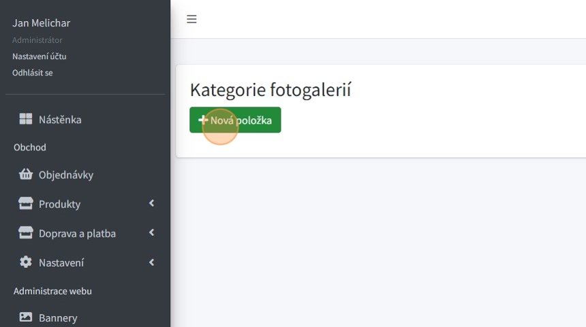Screen dimensions: 586x327
Task: Open the Nastavení účtu link
Action: pos(39,56)
